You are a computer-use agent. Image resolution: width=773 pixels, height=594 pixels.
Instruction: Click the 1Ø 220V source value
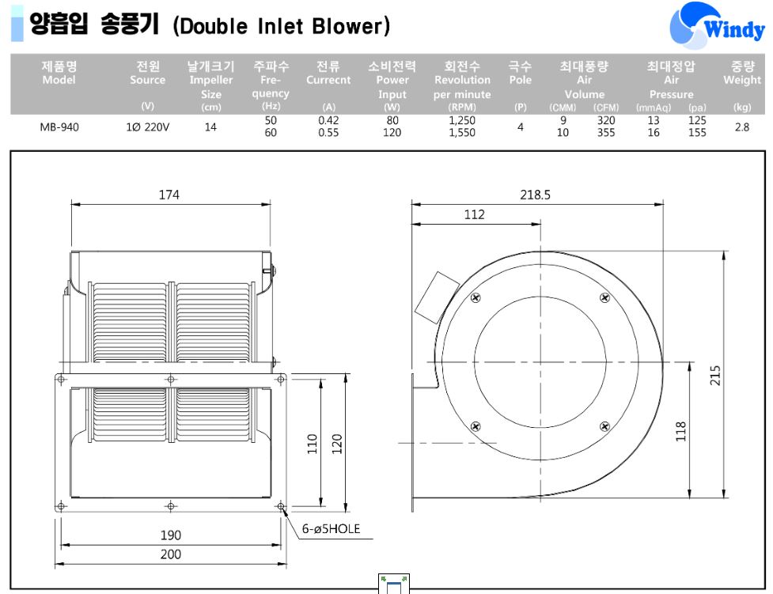(147, 127)
